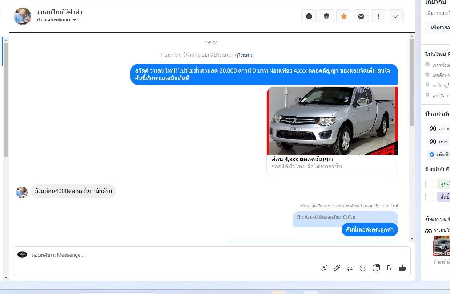Open the documents/templates icon in composer
Viewport: 450px width, 294px height.
376,268
